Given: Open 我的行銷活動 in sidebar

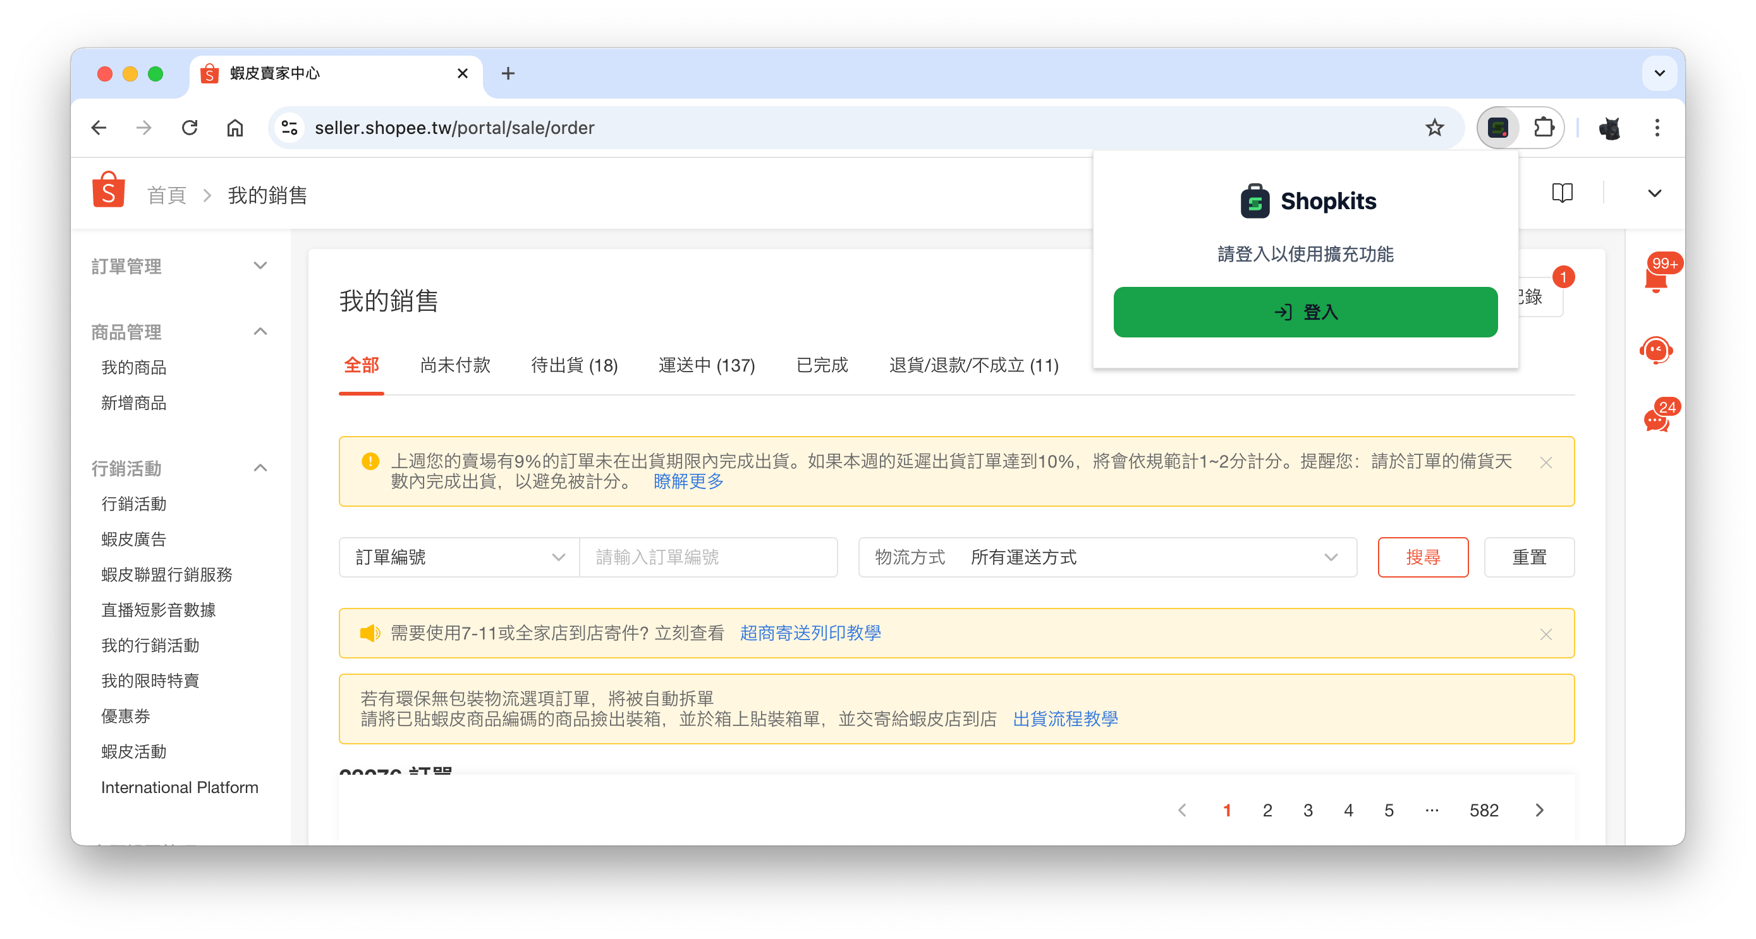Looking at the screenshot, I should tap(150, 645).
